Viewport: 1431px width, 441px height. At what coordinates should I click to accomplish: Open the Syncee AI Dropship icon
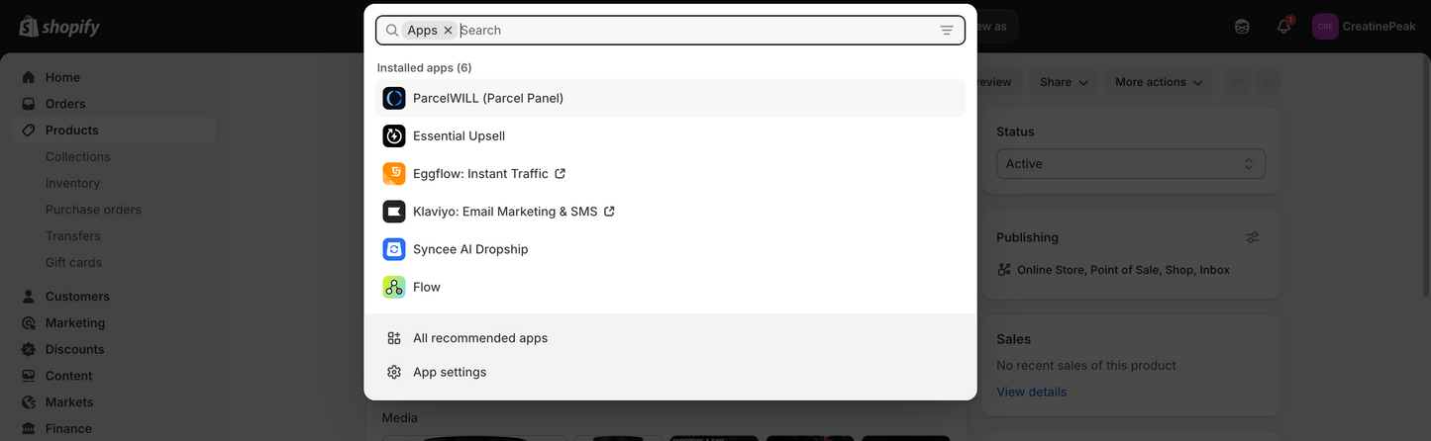pos(394,249)
